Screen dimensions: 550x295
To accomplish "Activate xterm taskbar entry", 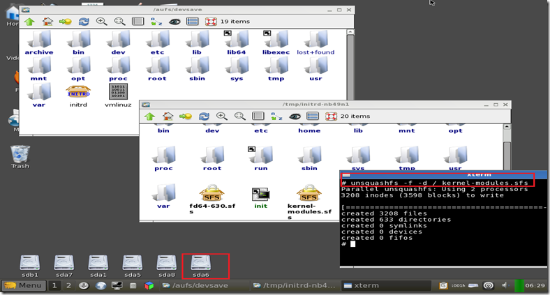I will (386, 285).
